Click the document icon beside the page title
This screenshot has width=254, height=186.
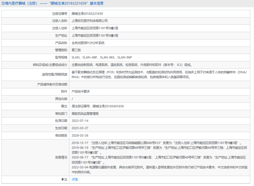point(3,3)
